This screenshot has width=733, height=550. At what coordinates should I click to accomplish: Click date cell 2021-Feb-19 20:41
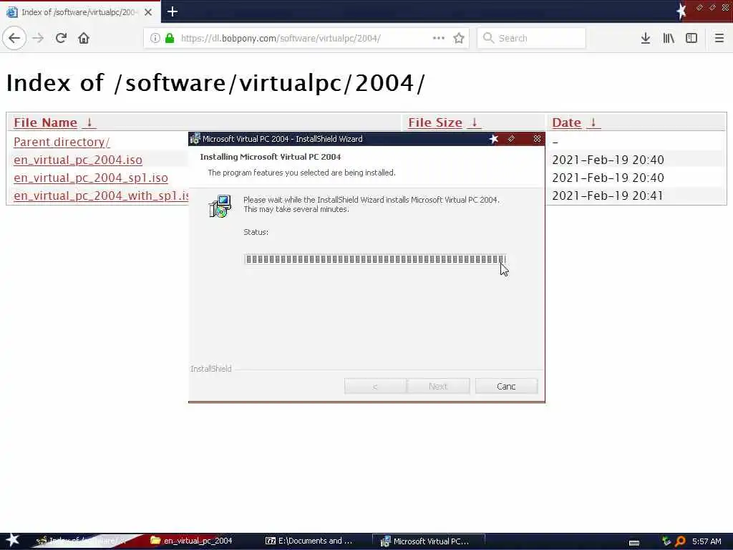click(x=607, y=196)
